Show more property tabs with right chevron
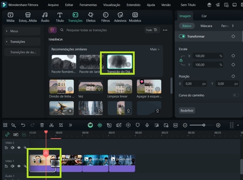Screen dimensions: 243x180 tap(233, 26)
